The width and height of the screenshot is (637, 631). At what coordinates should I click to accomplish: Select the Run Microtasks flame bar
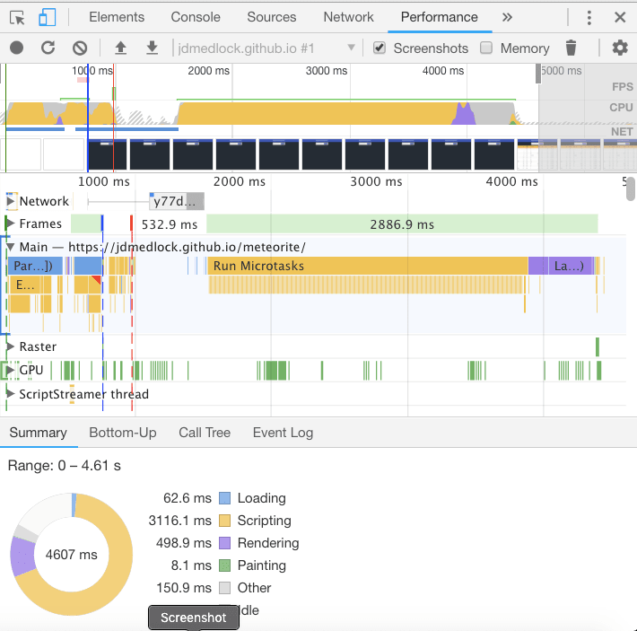coord(368,266)
